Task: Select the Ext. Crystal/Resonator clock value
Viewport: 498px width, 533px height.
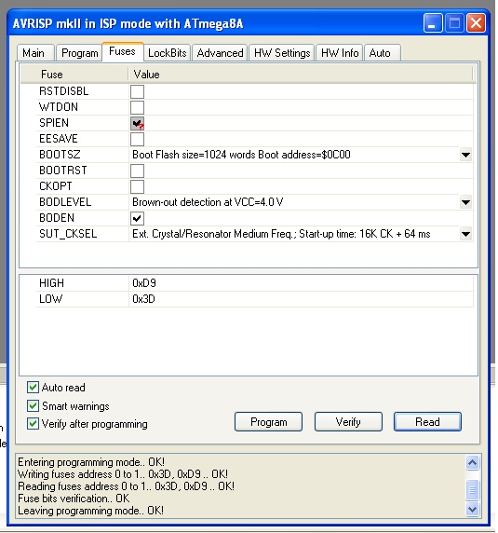Action: [281, 234]
